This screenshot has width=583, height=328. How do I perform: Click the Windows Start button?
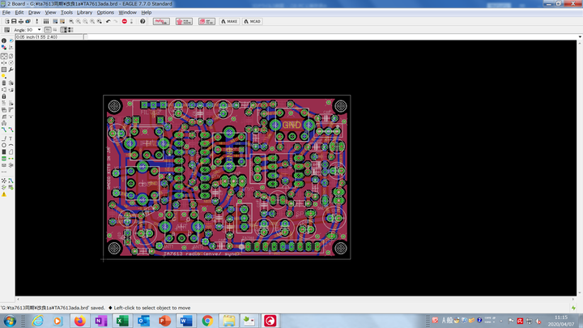(8, 322)
